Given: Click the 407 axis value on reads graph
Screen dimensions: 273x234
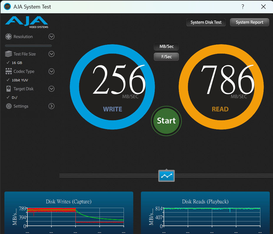Looking at the screenshot, I should [x=159, y=217].
